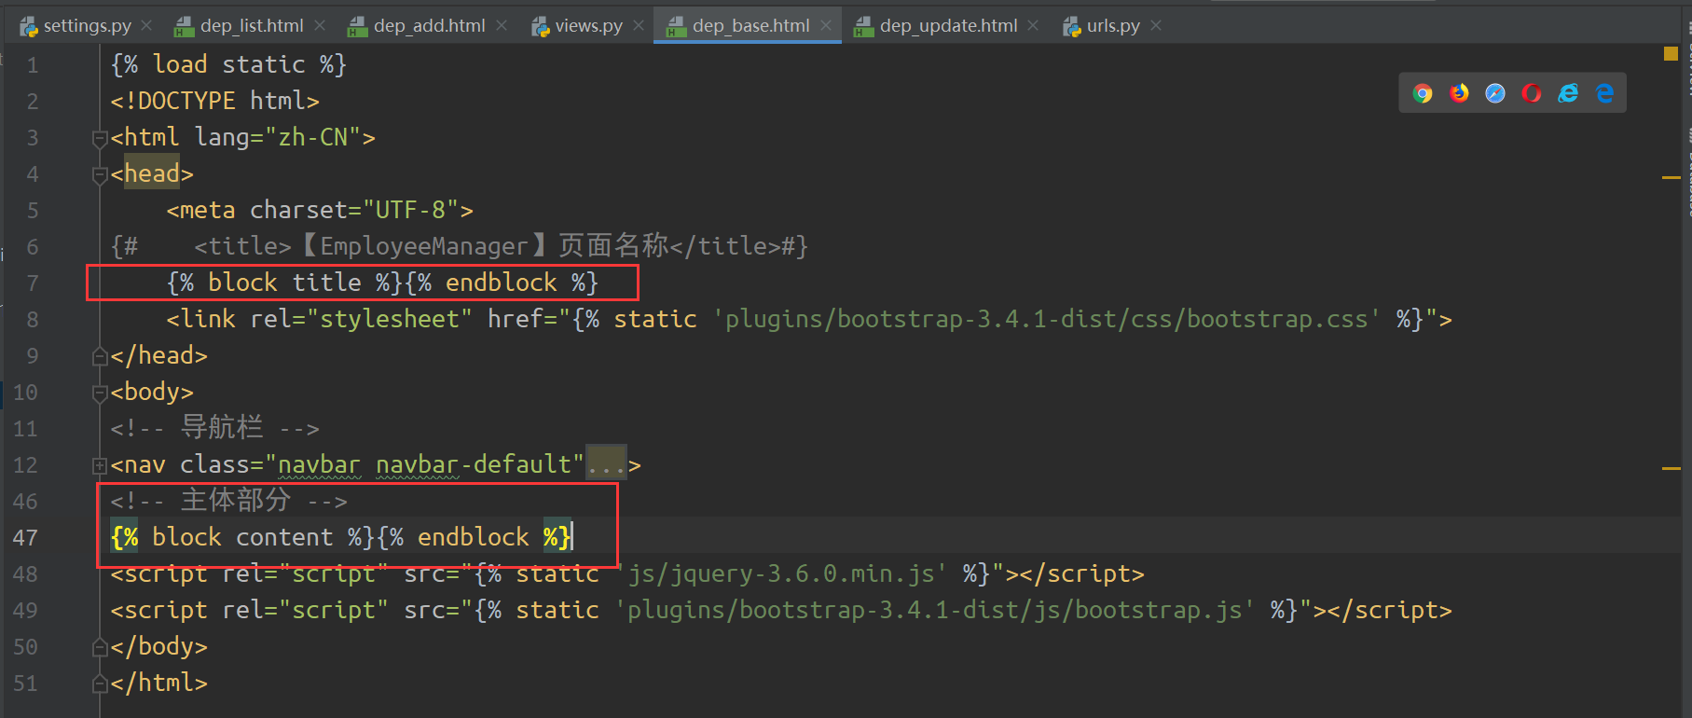Open page in Internet Explorer icon
The width and height of the screenshot is (1692, 718).
[1568, 93]
